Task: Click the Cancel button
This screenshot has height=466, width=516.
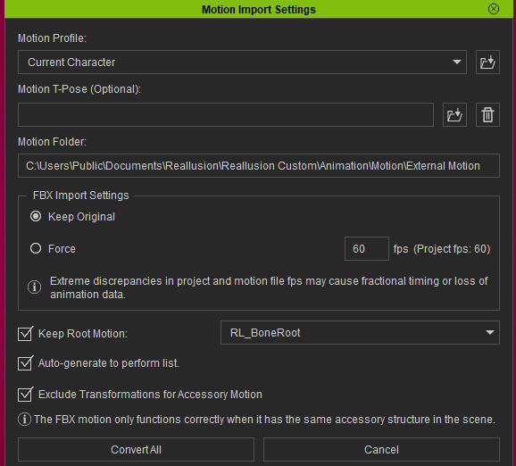Action: pos(381,450)
